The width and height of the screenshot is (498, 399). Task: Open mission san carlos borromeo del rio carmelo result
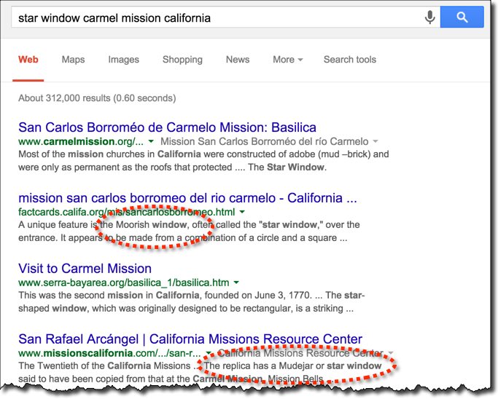[x=187, y=198]
